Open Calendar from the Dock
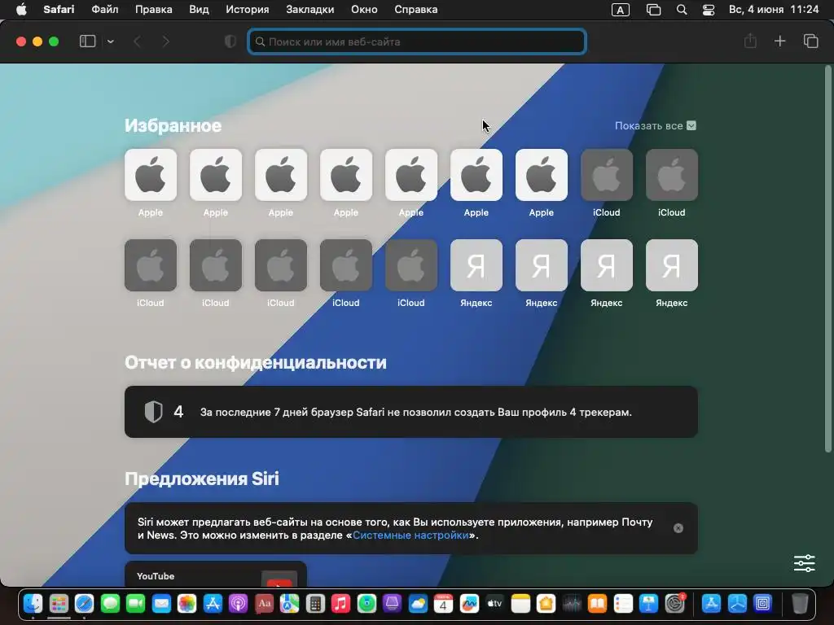834x625 pixels. pos(444,604)
